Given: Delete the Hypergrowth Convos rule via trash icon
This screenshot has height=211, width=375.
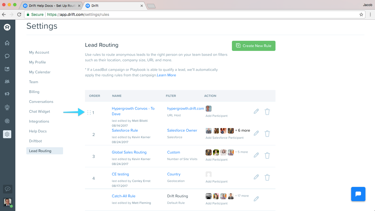Looking at the screenshot, I should (x=267, y=112).
